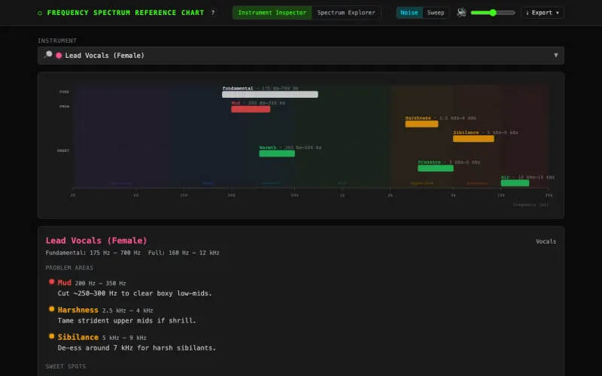Switch to Spectrum Explorer tab
The image size is (602, 376).
[346, 13]
